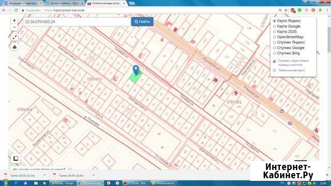Zoom out with the minus map button

[14, 27]
